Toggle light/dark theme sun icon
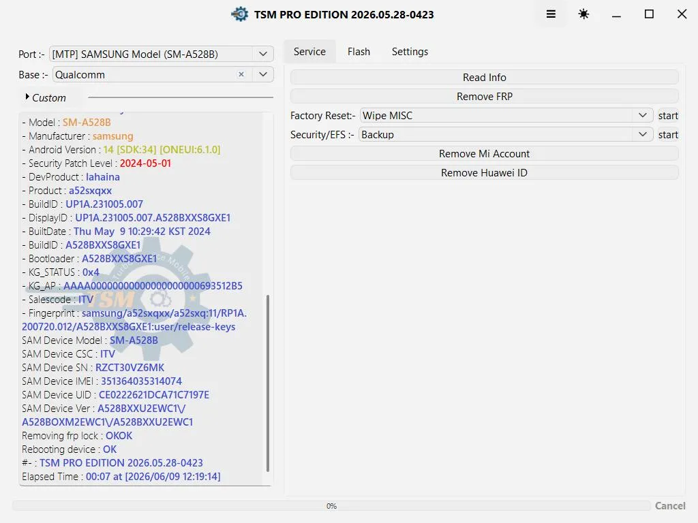This screenshot has height=523, width=698. tap(583, 14)
